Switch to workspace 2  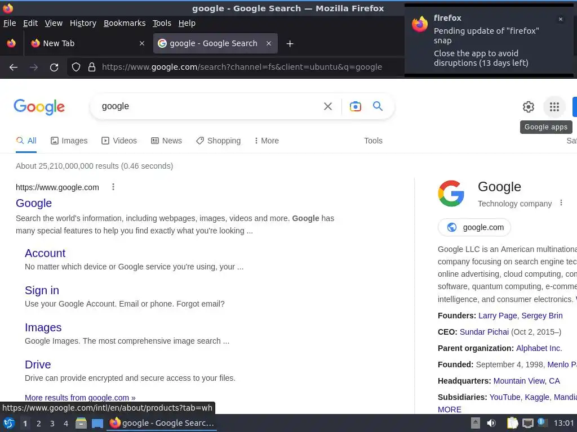coord(38,424)
